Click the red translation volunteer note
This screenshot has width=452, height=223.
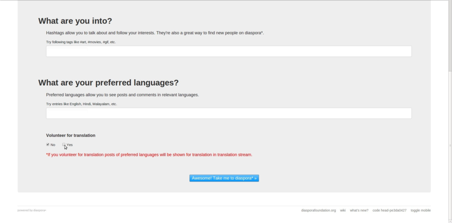tap(149, 155)
